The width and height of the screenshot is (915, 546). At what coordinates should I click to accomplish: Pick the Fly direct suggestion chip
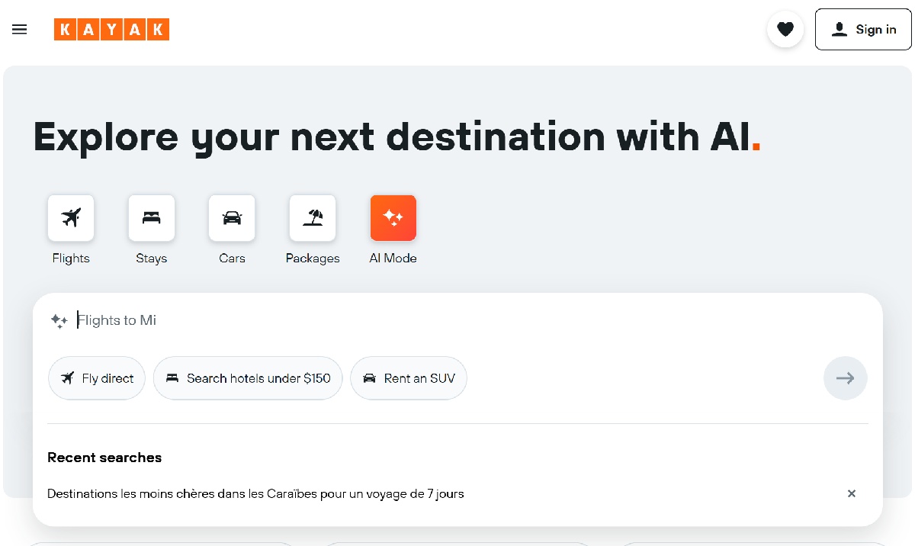(x=97, y=378)
